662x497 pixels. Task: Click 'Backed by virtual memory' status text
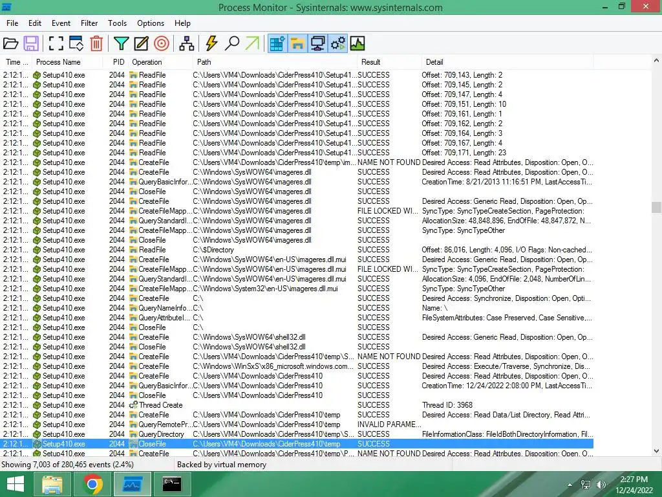point(222,465)
